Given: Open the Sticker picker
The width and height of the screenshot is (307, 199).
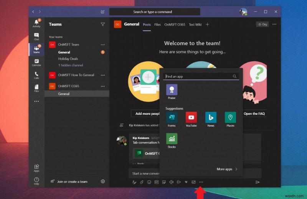Looking at the screenshot, I should point(164,182).
